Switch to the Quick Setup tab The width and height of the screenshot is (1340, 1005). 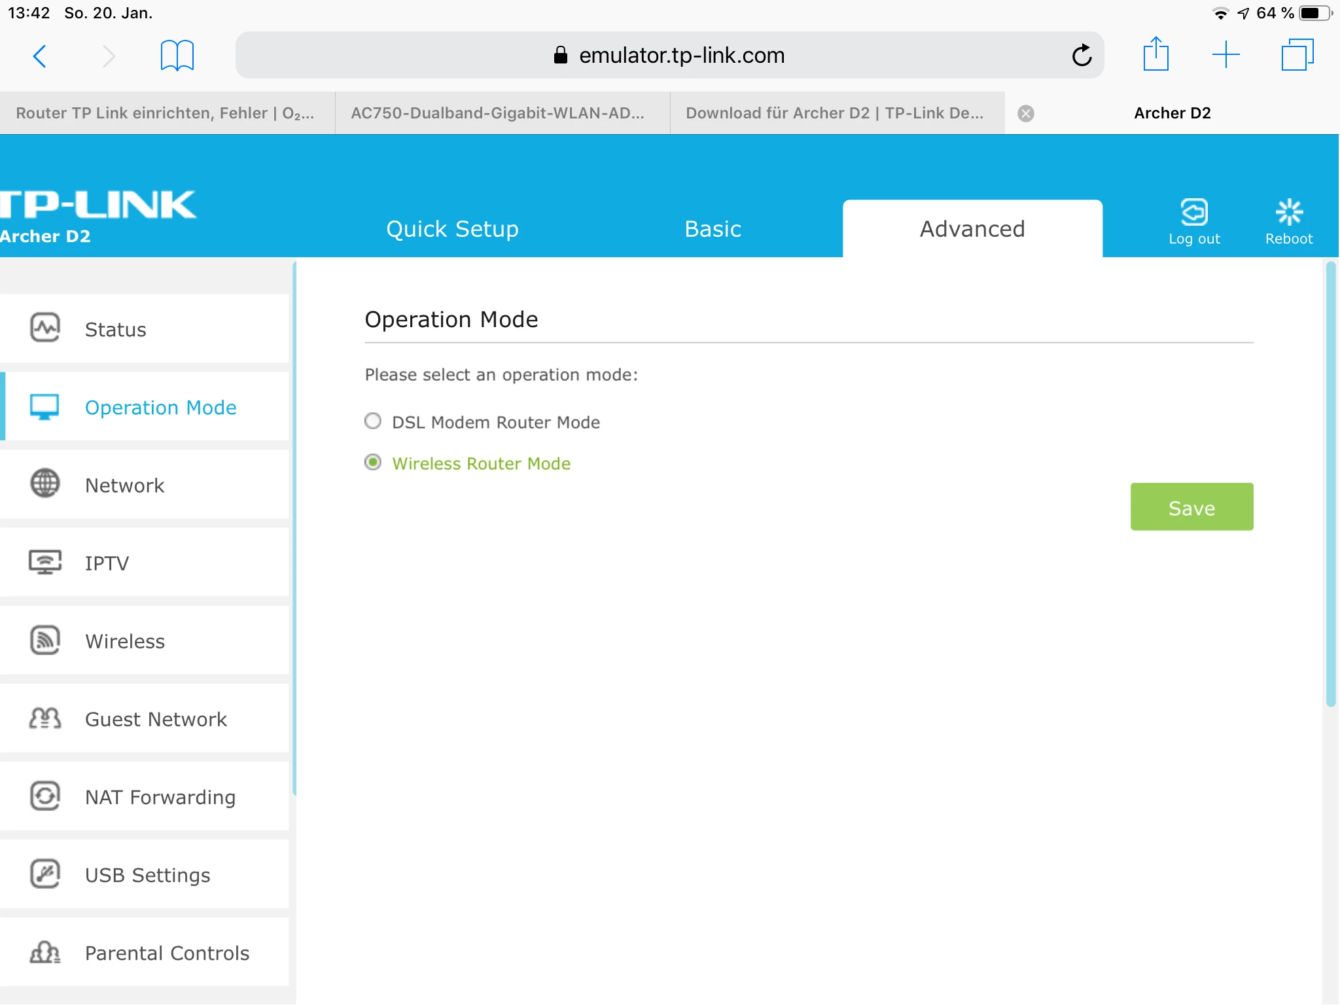coord(452,229)
